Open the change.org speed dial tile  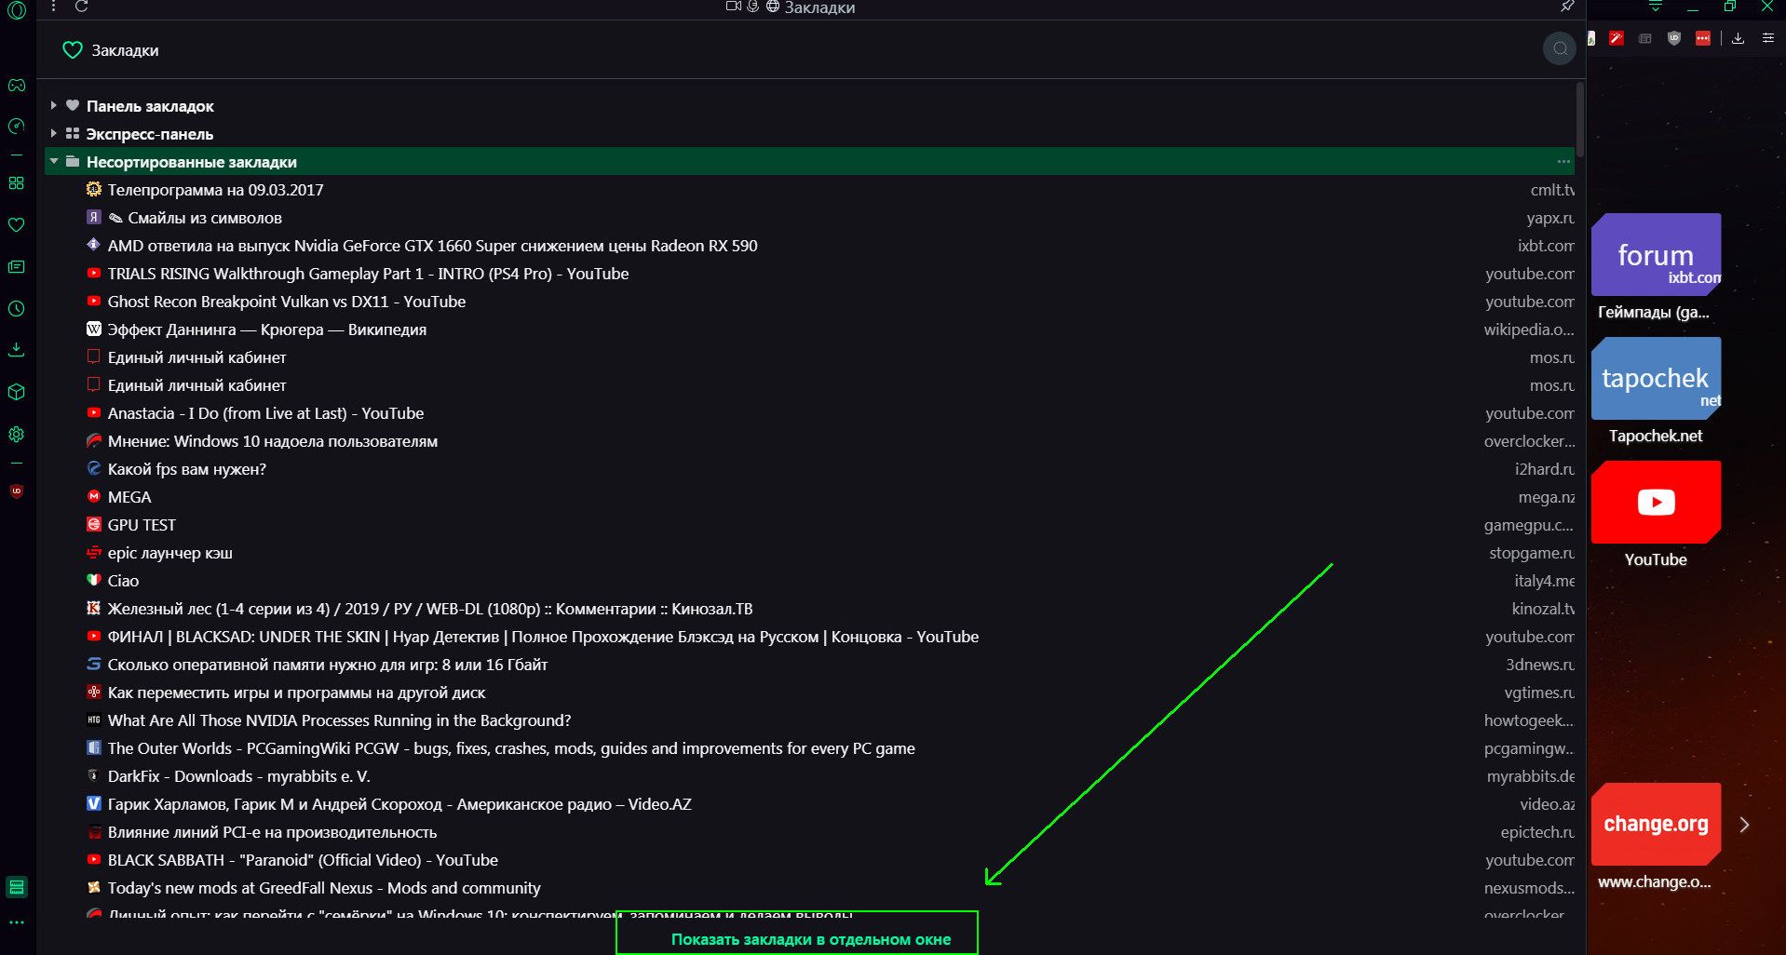click(x=1656, y=825)
